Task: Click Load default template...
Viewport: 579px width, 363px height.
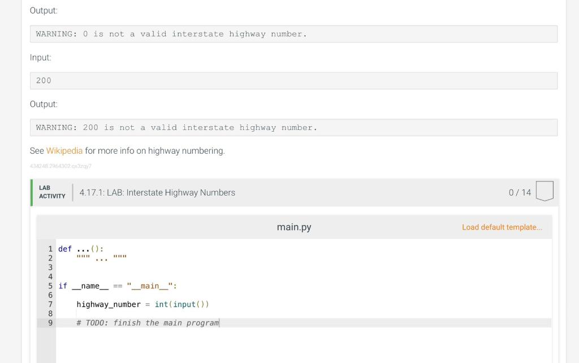Action: [x=502, y=226]
